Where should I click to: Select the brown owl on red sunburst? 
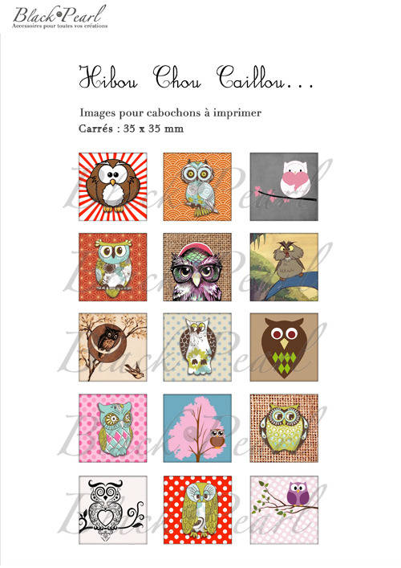coord(113,186)
